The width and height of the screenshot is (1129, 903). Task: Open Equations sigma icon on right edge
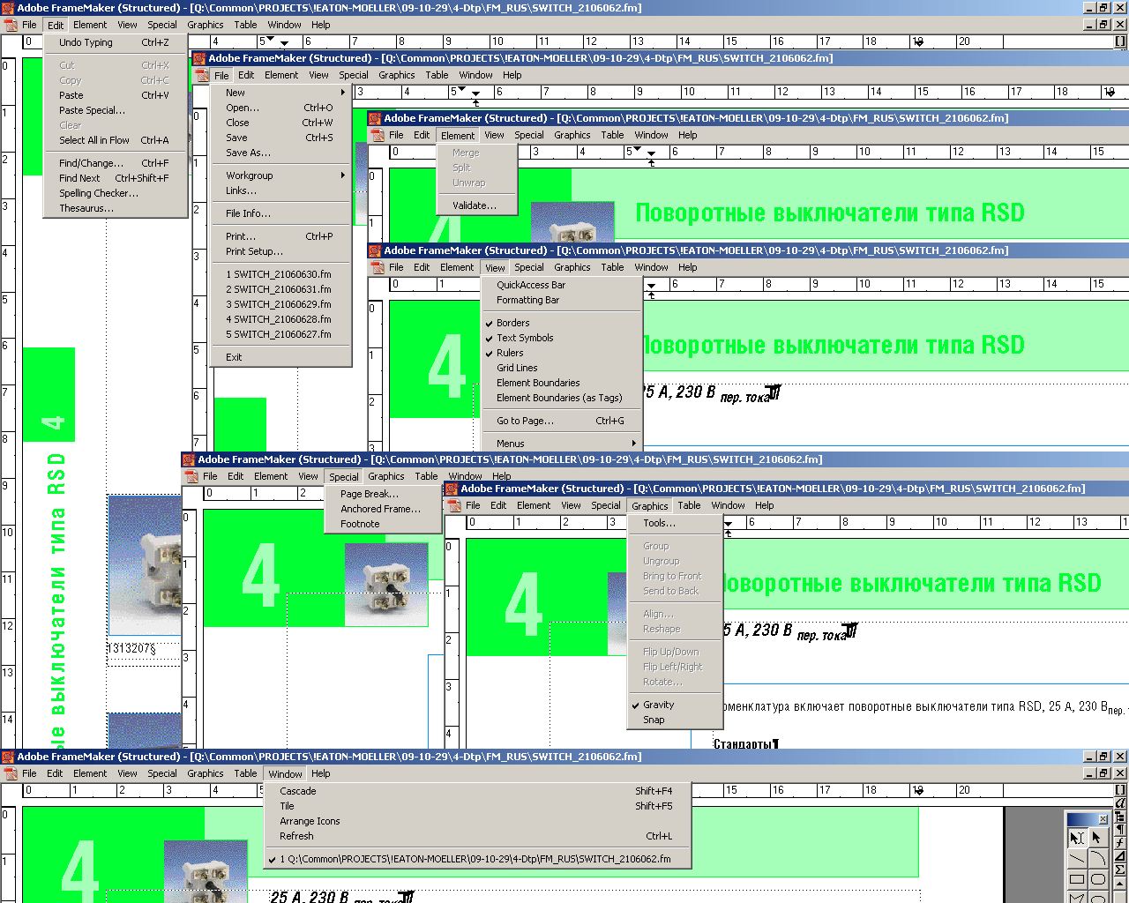click(1120, 869)
